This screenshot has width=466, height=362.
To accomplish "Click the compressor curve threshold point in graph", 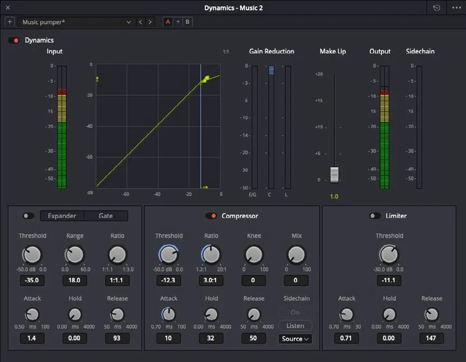I will click(201, 83).
